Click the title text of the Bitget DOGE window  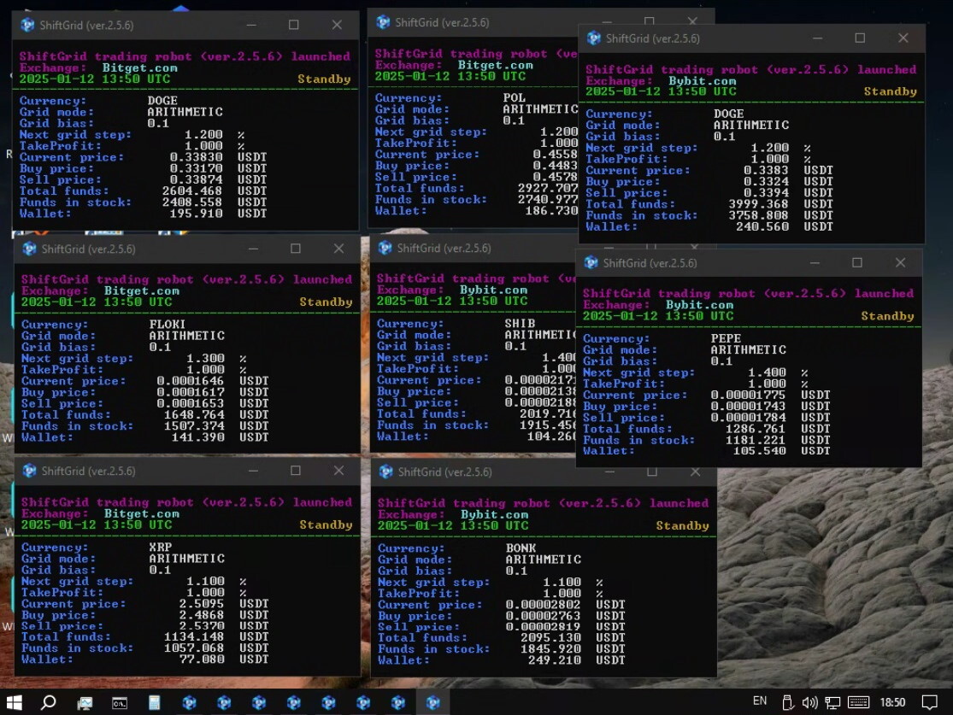86,26
